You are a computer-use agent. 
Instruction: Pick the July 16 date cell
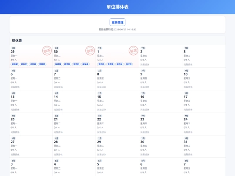pos(161,101)
